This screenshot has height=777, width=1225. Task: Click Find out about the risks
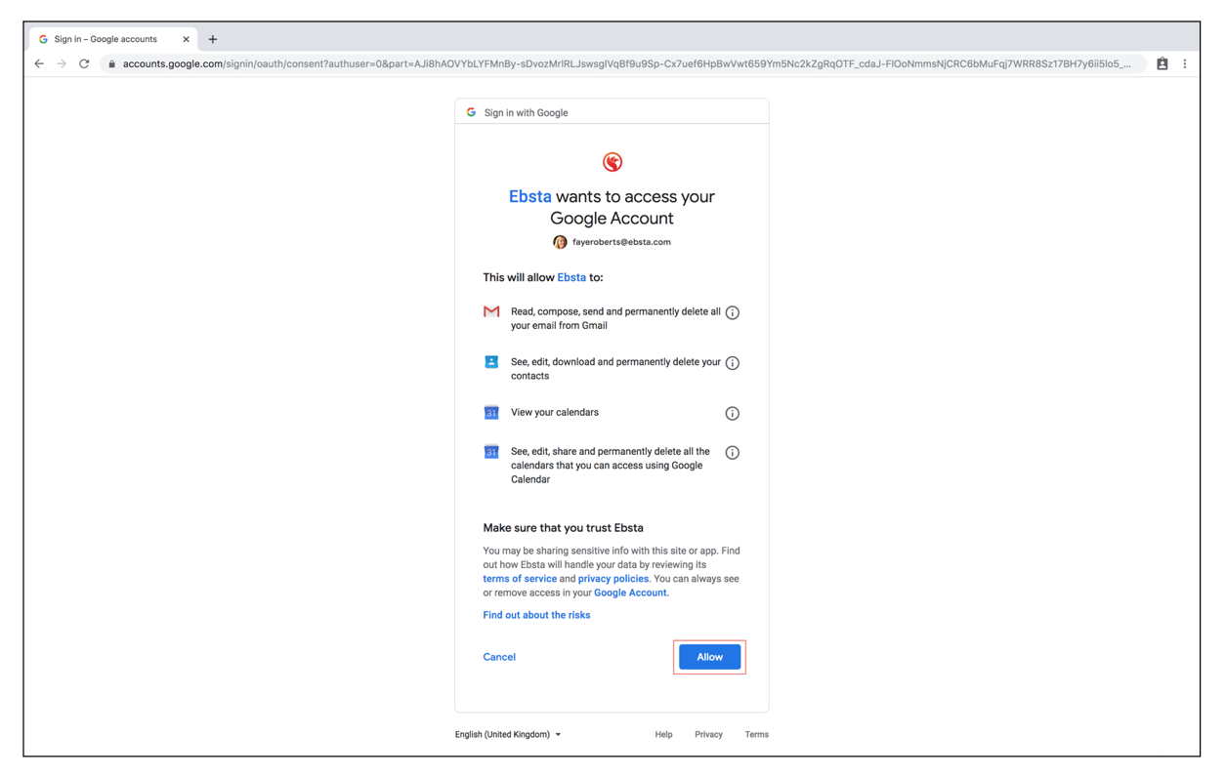tap(536, 615)
